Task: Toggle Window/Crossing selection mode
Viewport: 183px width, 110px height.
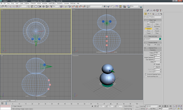Action: 39,7
